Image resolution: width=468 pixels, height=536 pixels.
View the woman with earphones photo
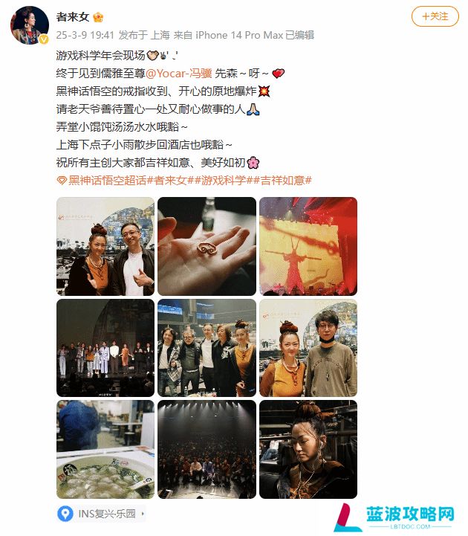click(x=308, y=449)
